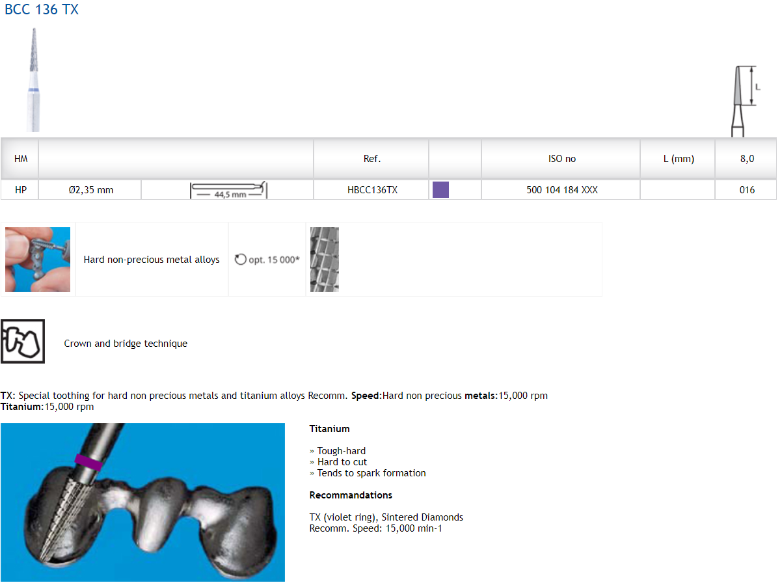Click the crown and bridge technique icon
This screenshot has height=585, width=782.
point(23,341)
